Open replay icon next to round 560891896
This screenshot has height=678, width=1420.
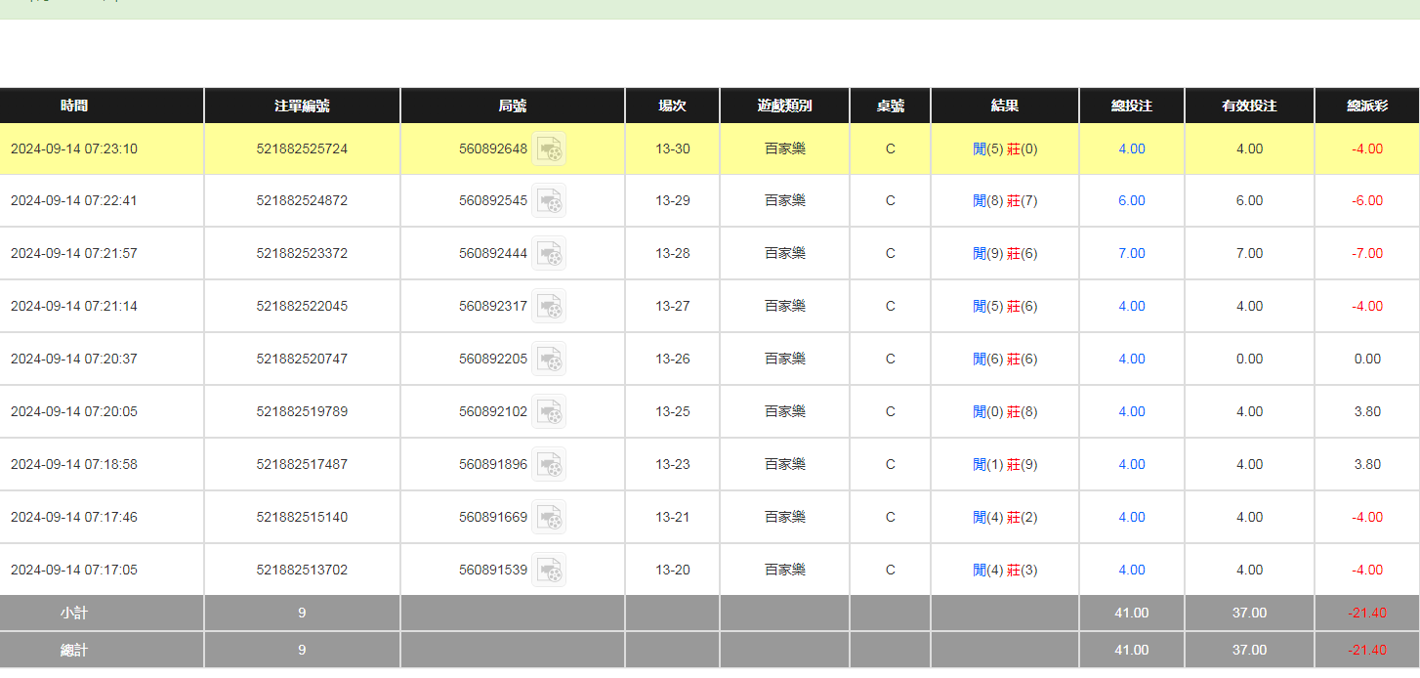pyautogui.click(x=549, y=465)
